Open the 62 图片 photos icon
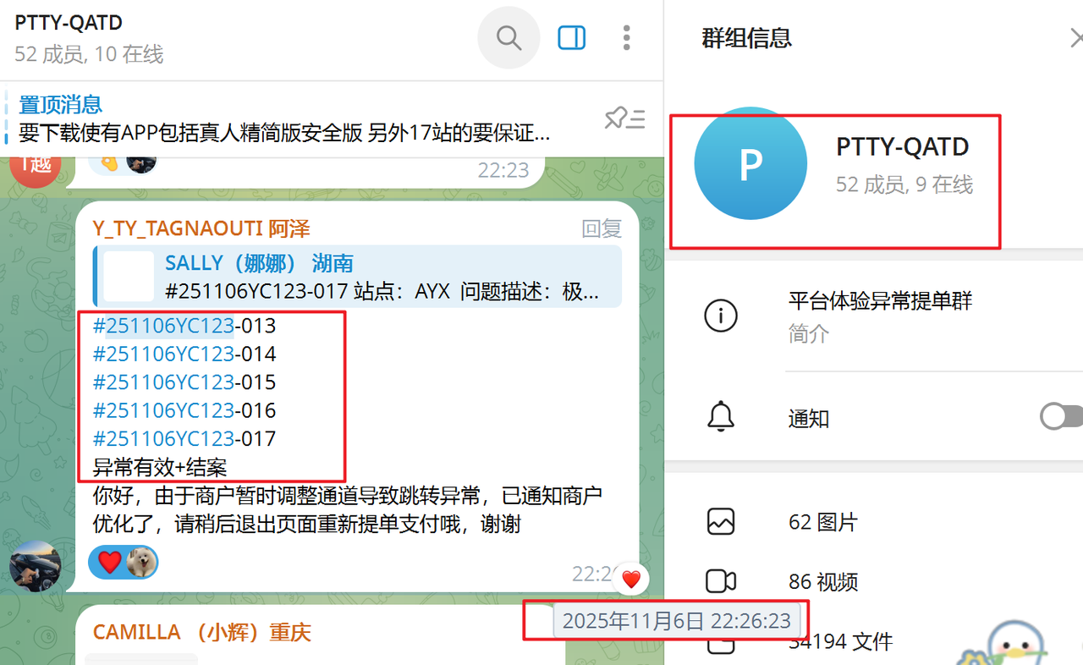Viewport: 1083px width, 665px height. (721, 521)
